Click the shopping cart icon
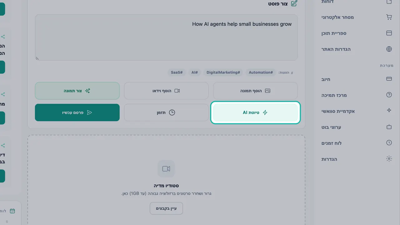Viewport: 400px width, 225px height. tap(389, 17)
